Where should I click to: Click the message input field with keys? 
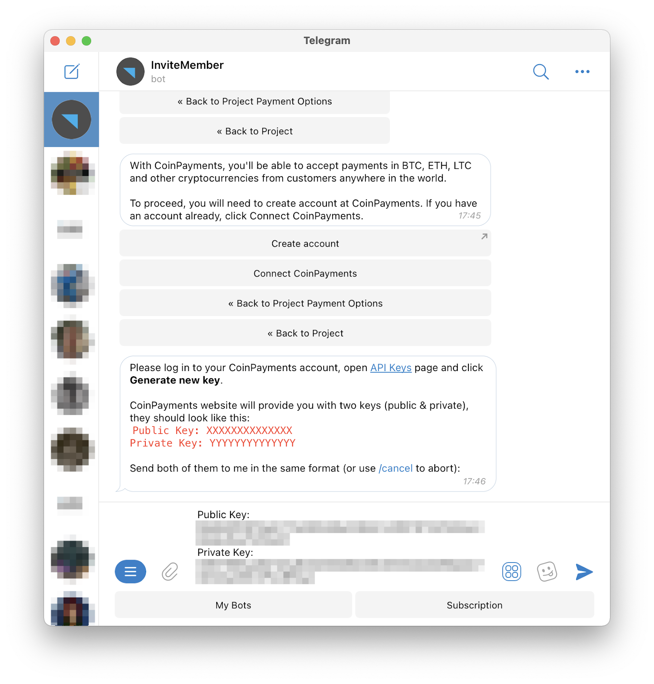341,546
